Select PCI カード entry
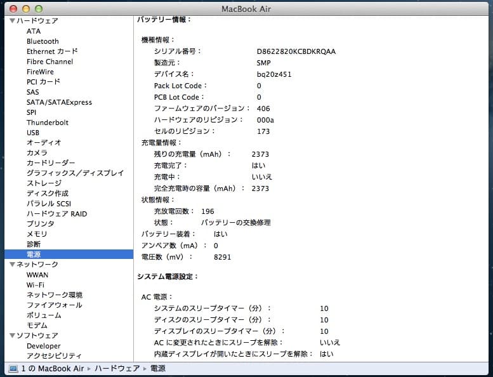 pyautogui.click(x=43, y=82)
